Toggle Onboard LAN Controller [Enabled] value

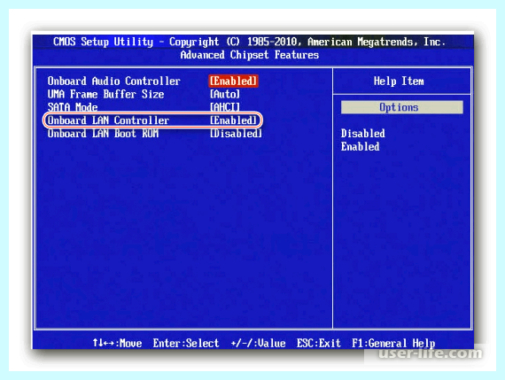pos(234,120)
